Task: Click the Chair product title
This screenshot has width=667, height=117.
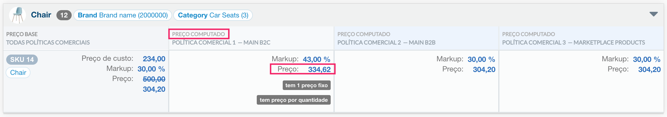Action: pyautogui.click(x=41, y=15)
